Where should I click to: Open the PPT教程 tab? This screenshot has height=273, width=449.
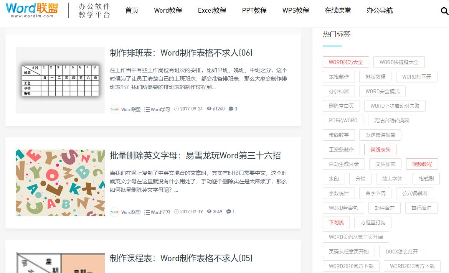click(254, 11)
